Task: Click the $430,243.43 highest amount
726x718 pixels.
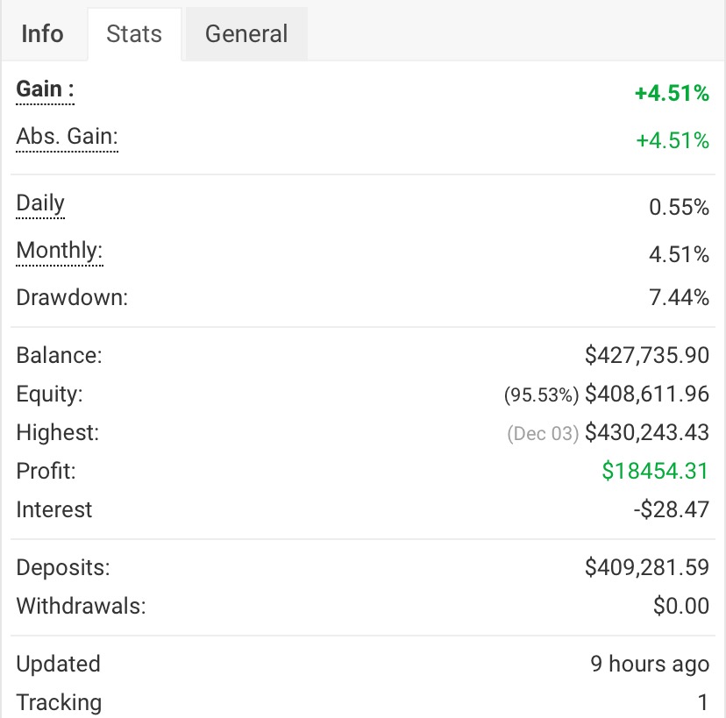Action: click(647, 433)
